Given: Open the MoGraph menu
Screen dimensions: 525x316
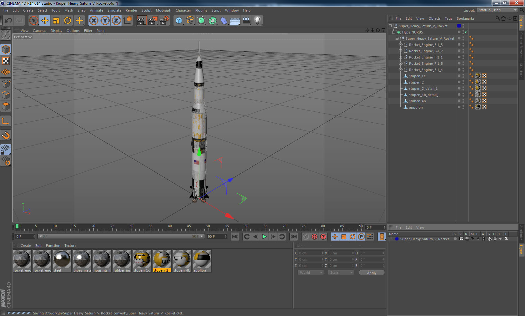Looking at the screenshot, I should tap(163, 10).
